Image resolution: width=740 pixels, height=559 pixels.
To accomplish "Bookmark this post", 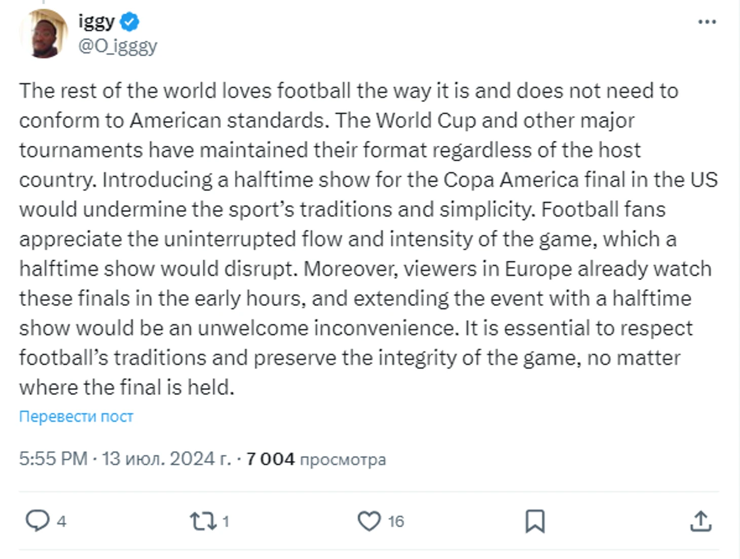I will pyautogui.click(x=535, y=521).
